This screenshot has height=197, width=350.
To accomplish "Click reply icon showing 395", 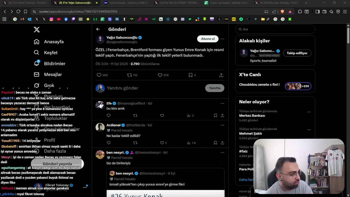I will [102, 75].
